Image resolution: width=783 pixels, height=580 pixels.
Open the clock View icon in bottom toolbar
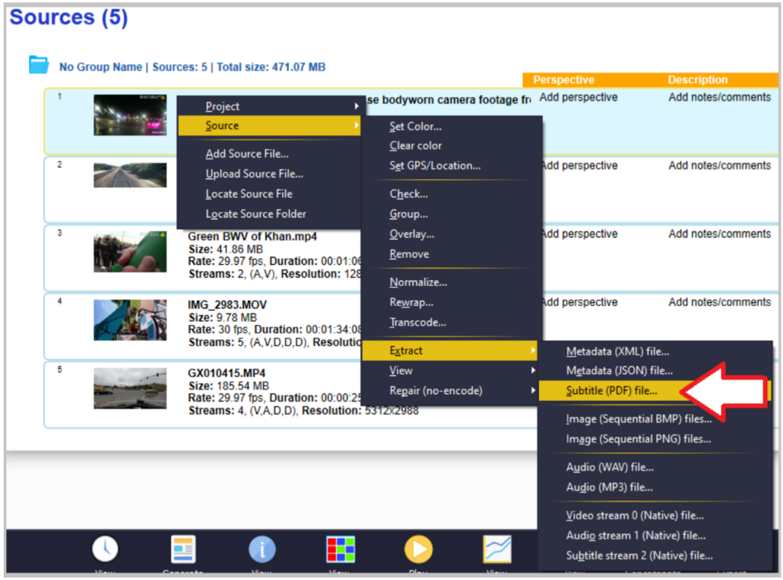click(x=106, y=549)
